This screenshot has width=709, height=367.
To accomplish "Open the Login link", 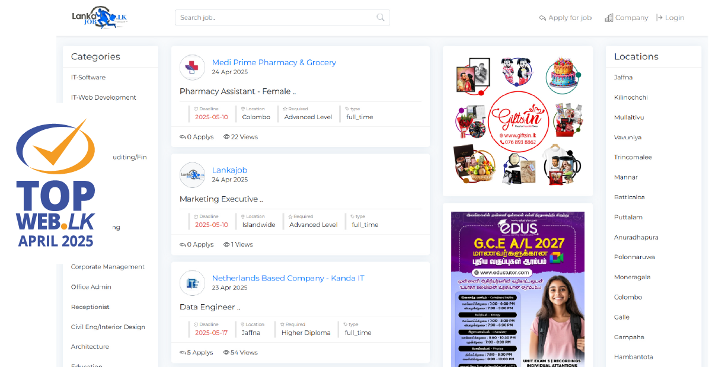I will point(670,18).
